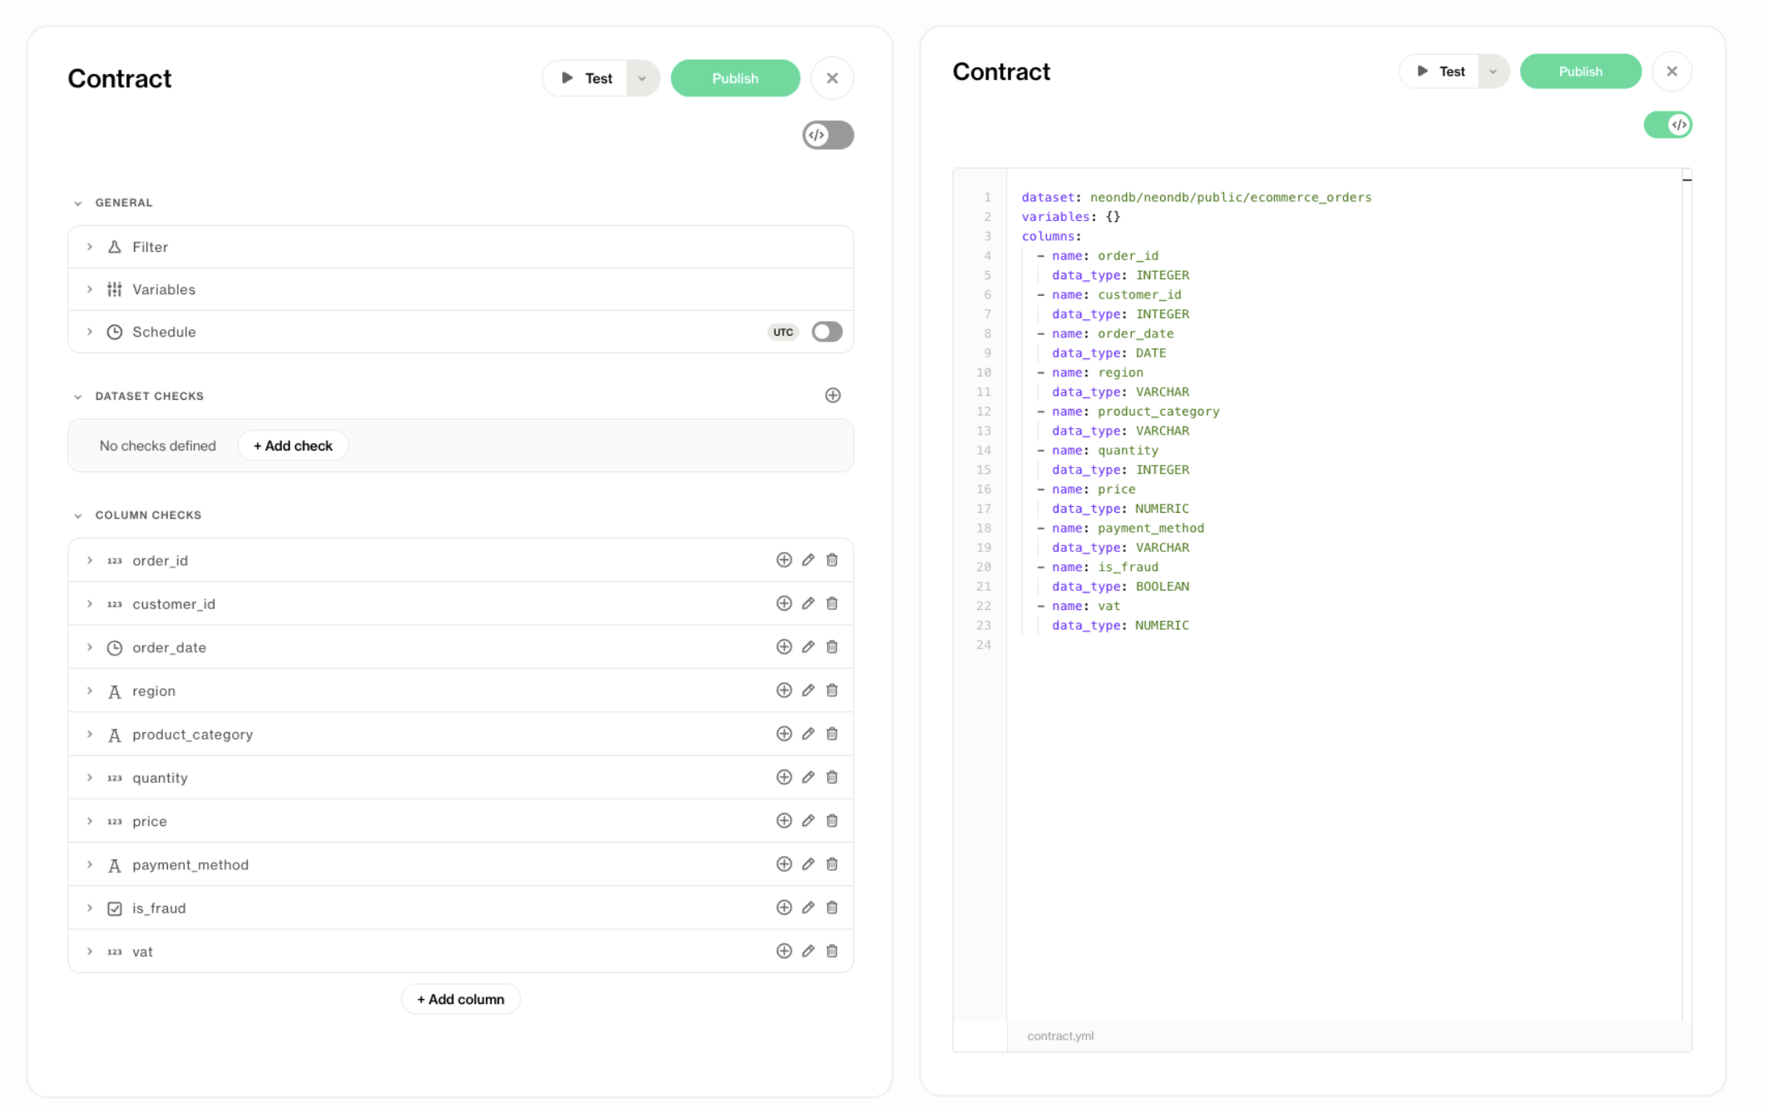
Task: Delete the region column
Action: click(x=832, y=691)
